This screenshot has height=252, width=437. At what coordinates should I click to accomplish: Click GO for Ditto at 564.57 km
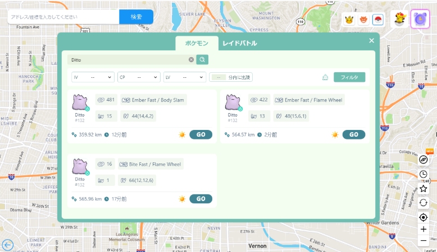tap(354, 134)
